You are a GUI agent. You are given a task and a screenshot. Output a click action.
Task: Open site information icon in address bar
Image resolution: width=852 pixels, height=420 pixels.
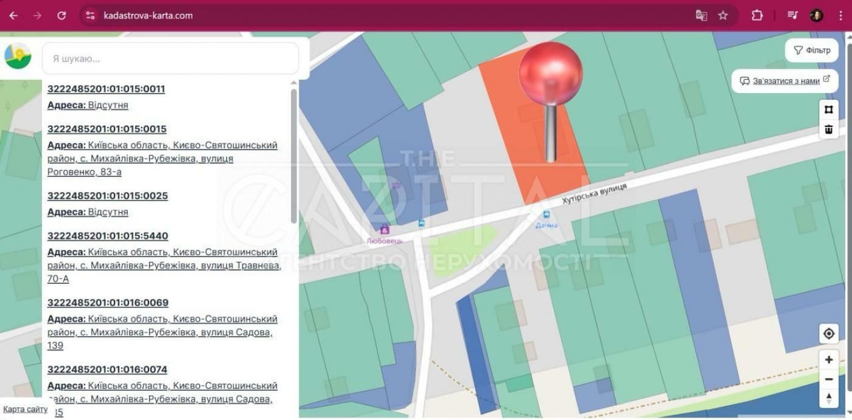pos(91,16)
